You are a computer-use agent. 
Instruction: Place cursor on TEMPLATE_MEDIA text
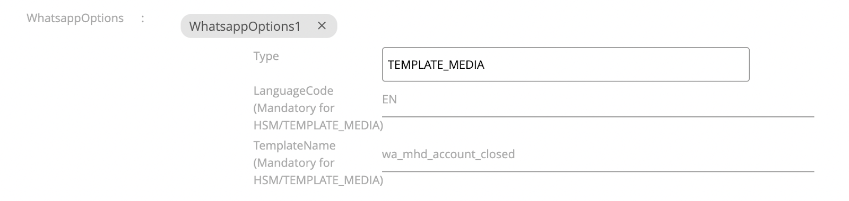click(436, 65)
